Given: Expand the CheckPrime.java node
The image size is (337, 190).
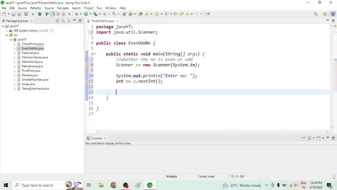Looking at the screenshot, I should click(15, 44).
